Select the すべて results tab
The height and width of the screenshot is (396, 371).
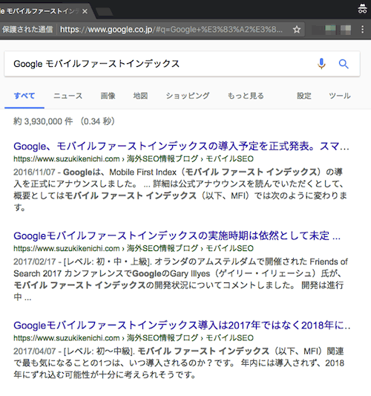pos(24,96)
